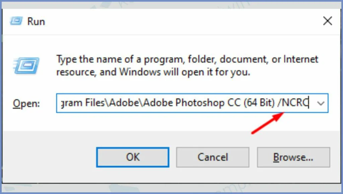Click the "Run" title text
Image resolution: width=343 pixels, height=194 pixels.
coord(36,22)
